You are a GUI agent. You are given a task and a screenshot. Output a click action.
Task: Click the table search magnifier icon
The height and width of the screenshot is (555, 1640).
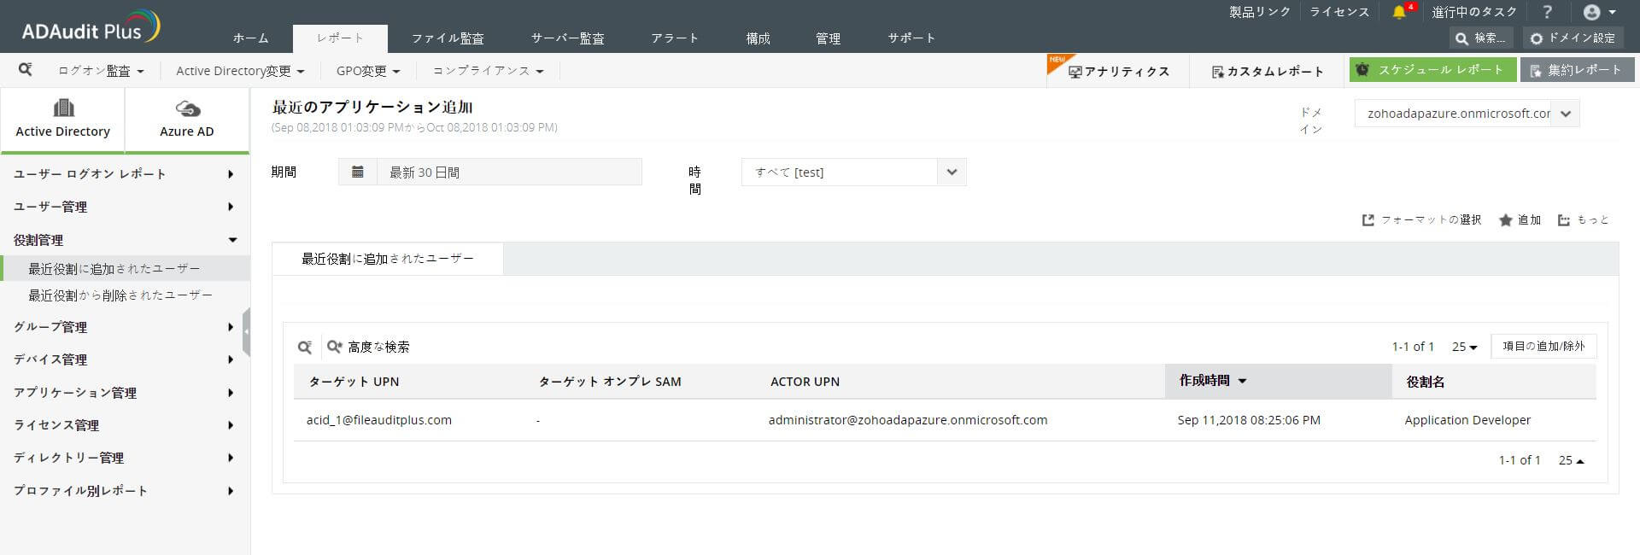305,347
